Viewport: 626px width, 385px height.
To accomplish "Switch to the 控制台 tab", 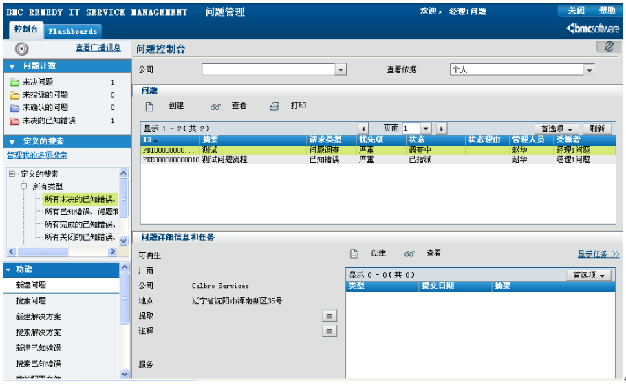I will (x=25, y=30).
